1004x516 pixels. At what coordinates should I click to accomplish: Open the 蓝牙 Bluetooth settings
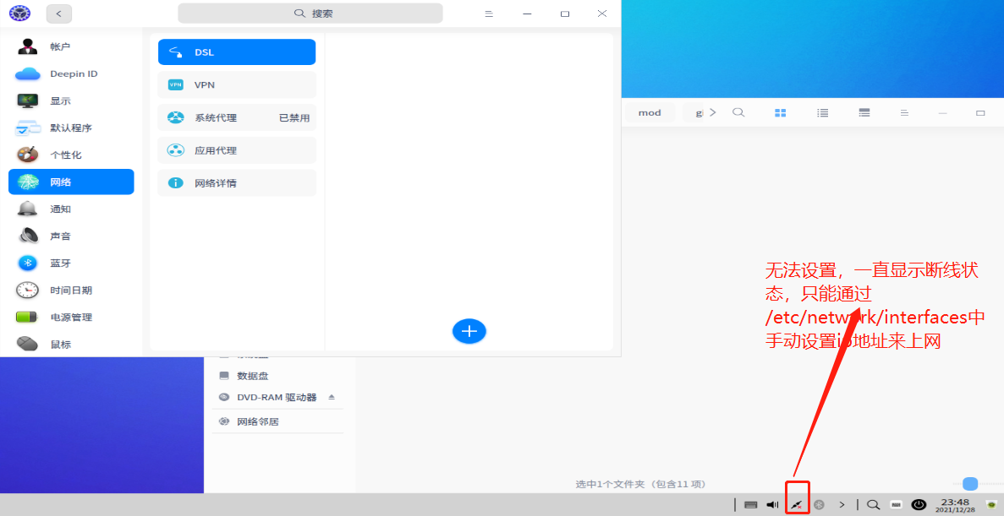(71, 263)
